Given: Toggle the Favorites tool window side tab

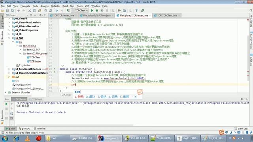Looking at the screenshot, I should (x=2, y=117).
